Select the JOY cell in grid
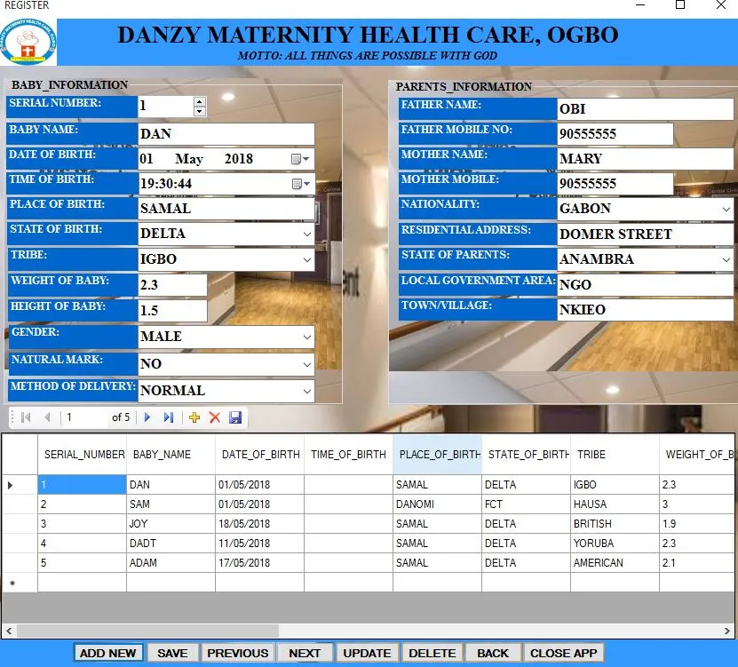This screenshot has width=738, height=667. click(171, 524)
